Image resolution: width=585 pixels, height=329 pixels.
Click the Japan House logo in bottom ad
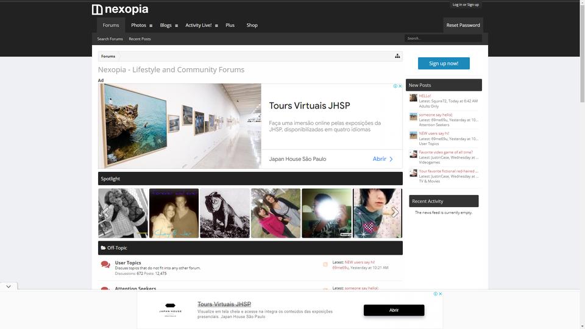point(171,310)
